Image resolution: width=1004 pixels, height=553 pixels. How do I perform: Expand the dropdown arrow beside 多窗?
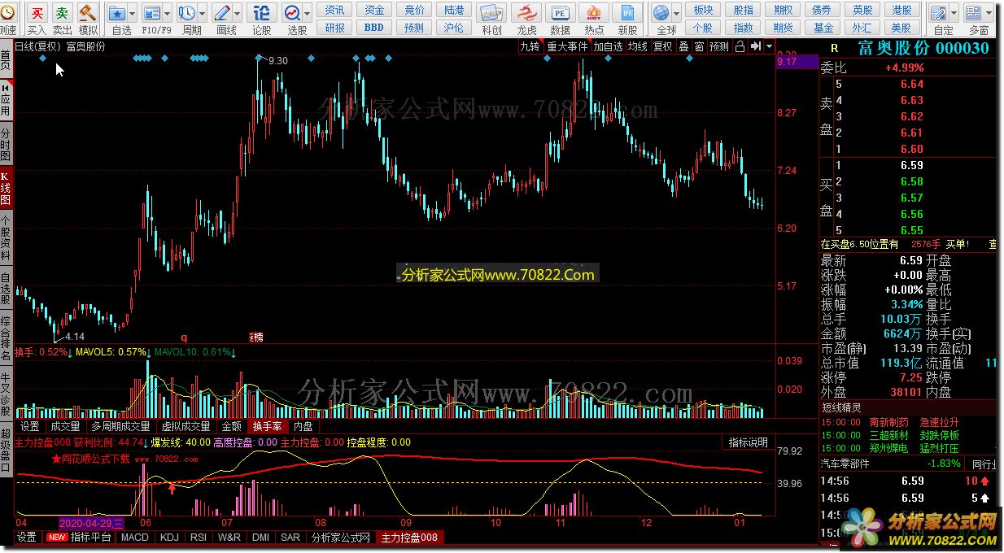[x=989, y=14]
